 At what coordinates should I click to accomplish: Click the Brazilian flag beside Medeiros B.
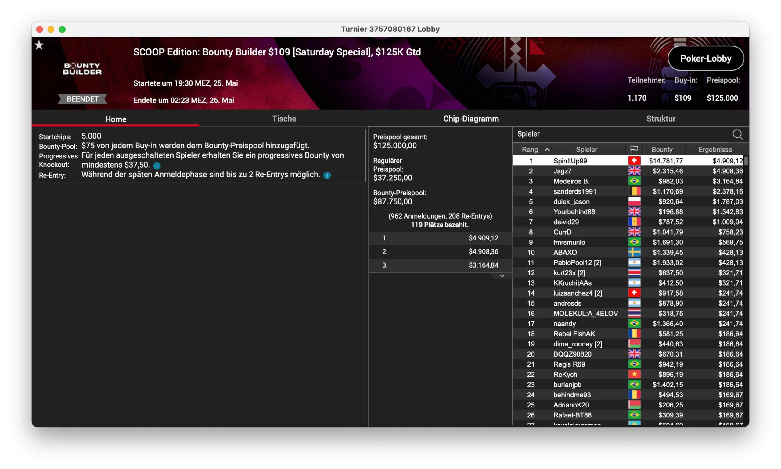click(x=634, y=181)
